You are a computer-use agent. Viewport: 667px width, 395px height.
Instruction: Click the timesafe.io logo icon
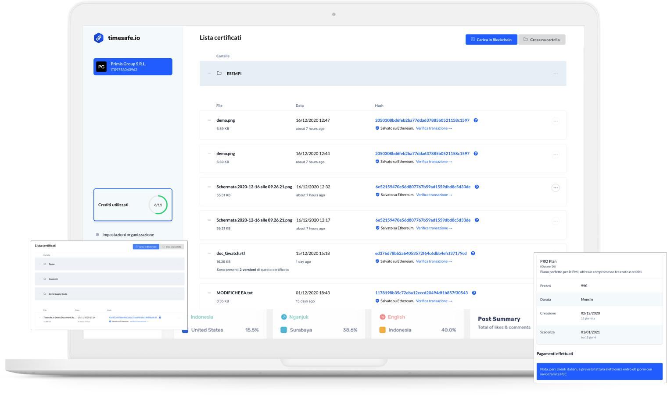[x=99, y=38]
